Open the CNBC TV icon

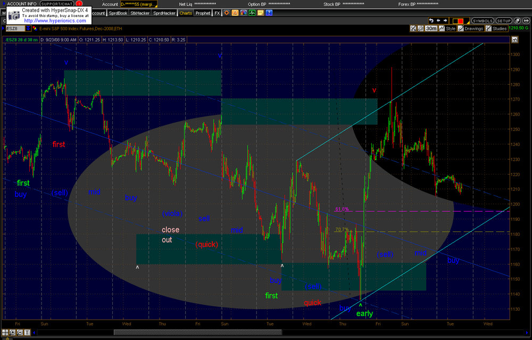click(243, 13)
